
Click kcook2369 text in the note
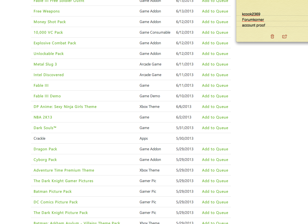tap(251, 14)
